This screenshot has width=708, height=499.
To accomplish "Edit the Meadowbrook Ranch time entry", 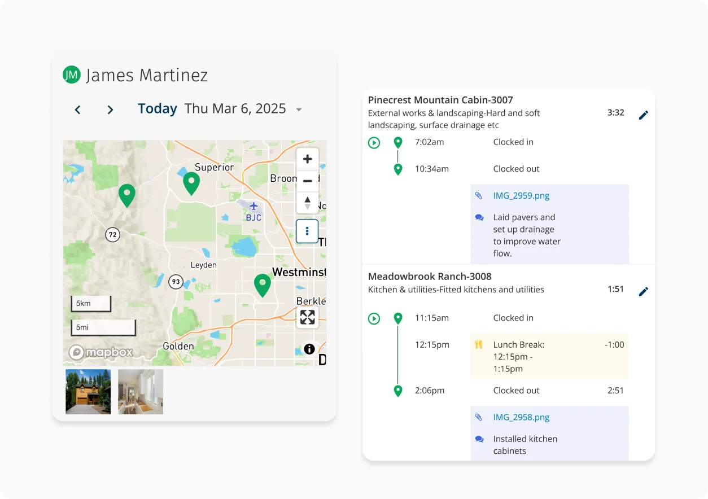I will [643, 291].
